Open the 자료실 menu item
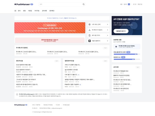 click(x=30, y=11)
